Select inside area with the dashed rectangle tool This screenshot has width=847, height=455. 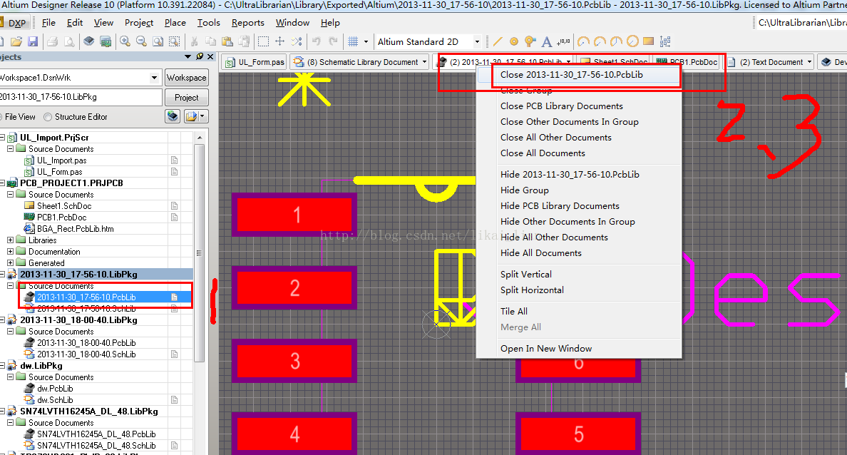pyautogui.click(x=263, y=41)
